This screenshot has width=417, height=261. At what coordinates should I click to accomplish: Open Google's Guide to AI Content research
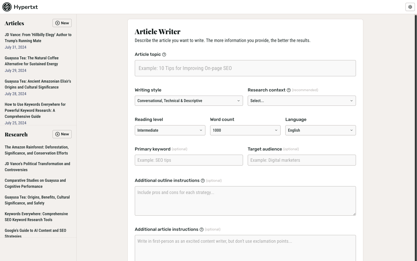pos(35,233)
